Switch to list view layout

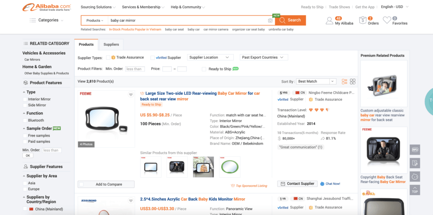pos(345,81)
